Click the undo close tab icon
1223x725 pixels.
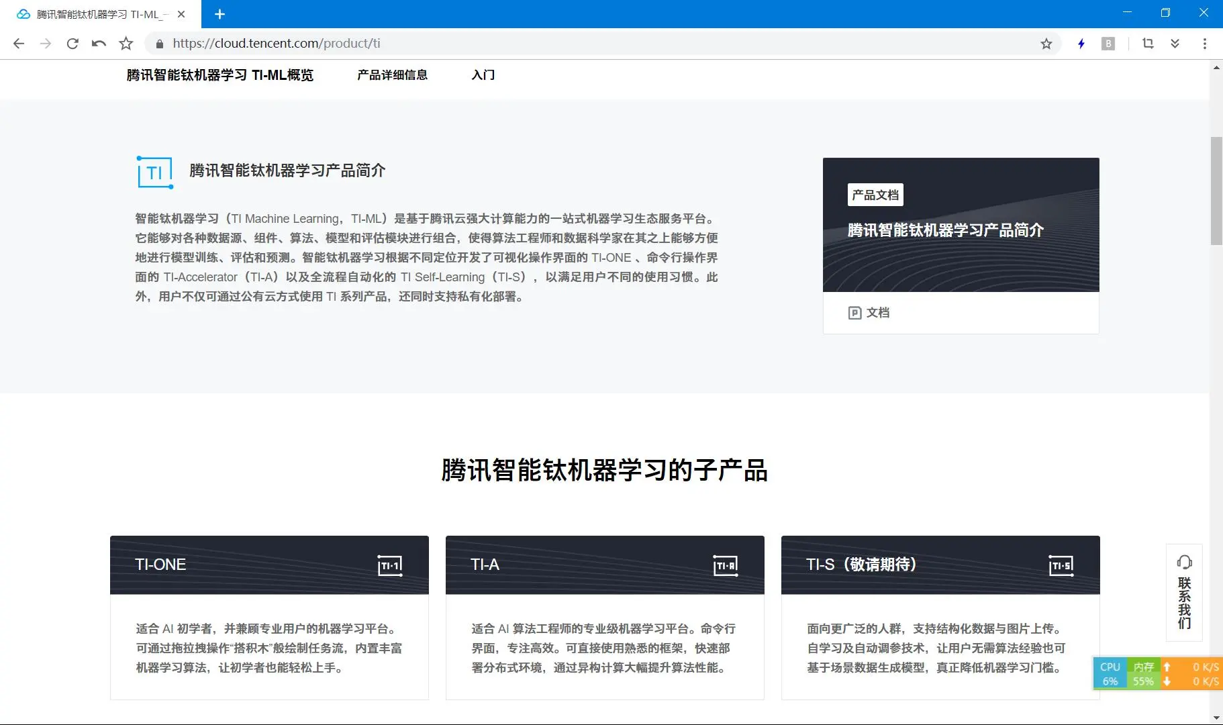[99, 44]
